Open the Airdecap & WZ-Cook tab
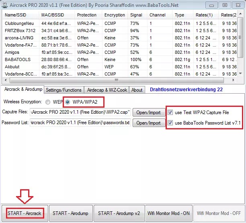246x223 pixels. pos(107,90)
